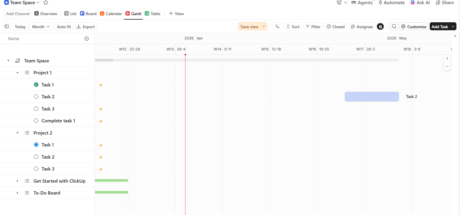Viewport: 460px width, 215px height.
Task: Click the Team Space space icon in tree
Action: click(18, 61)
